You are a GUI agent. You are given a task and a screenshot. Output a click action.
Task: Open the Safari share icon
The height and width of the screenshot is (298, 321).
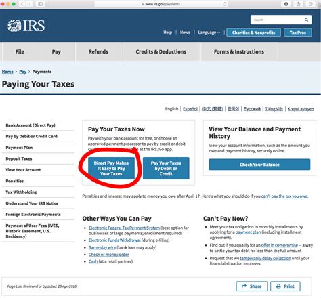(298, 4)
